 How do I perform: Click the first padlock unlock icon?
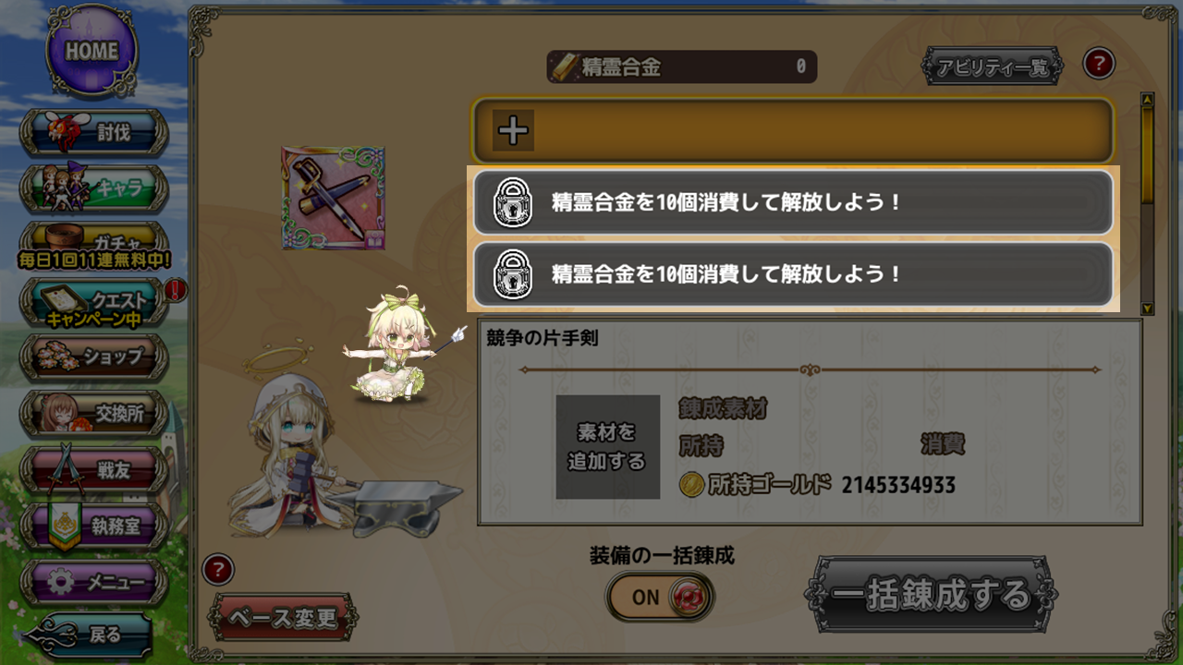[x=512, y=202]
